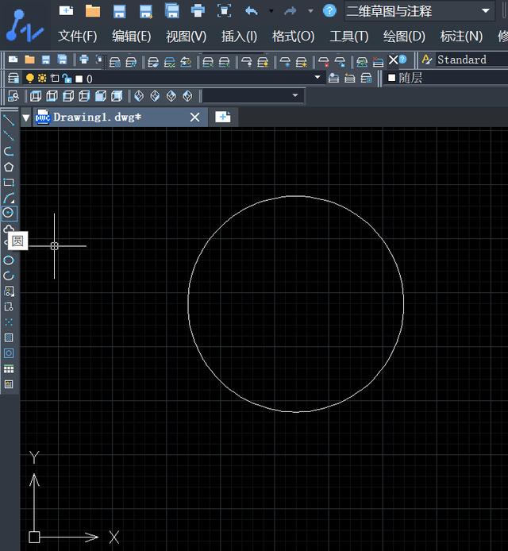This screenshot has width=508, height=551.
Task: Select the Arc tool
Action: (9, 198)
